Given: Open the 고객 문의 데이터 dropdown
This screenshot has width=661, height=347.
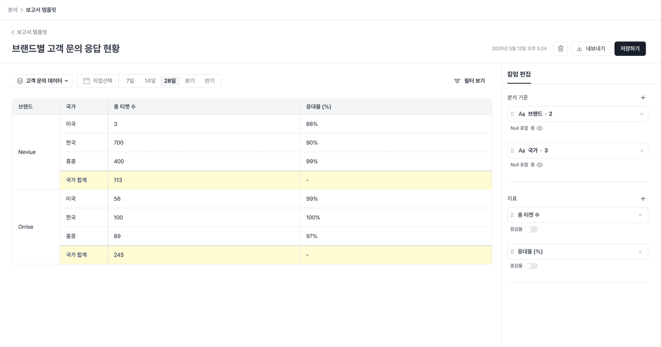Looking at the screenshot, I should pos(42,81).
